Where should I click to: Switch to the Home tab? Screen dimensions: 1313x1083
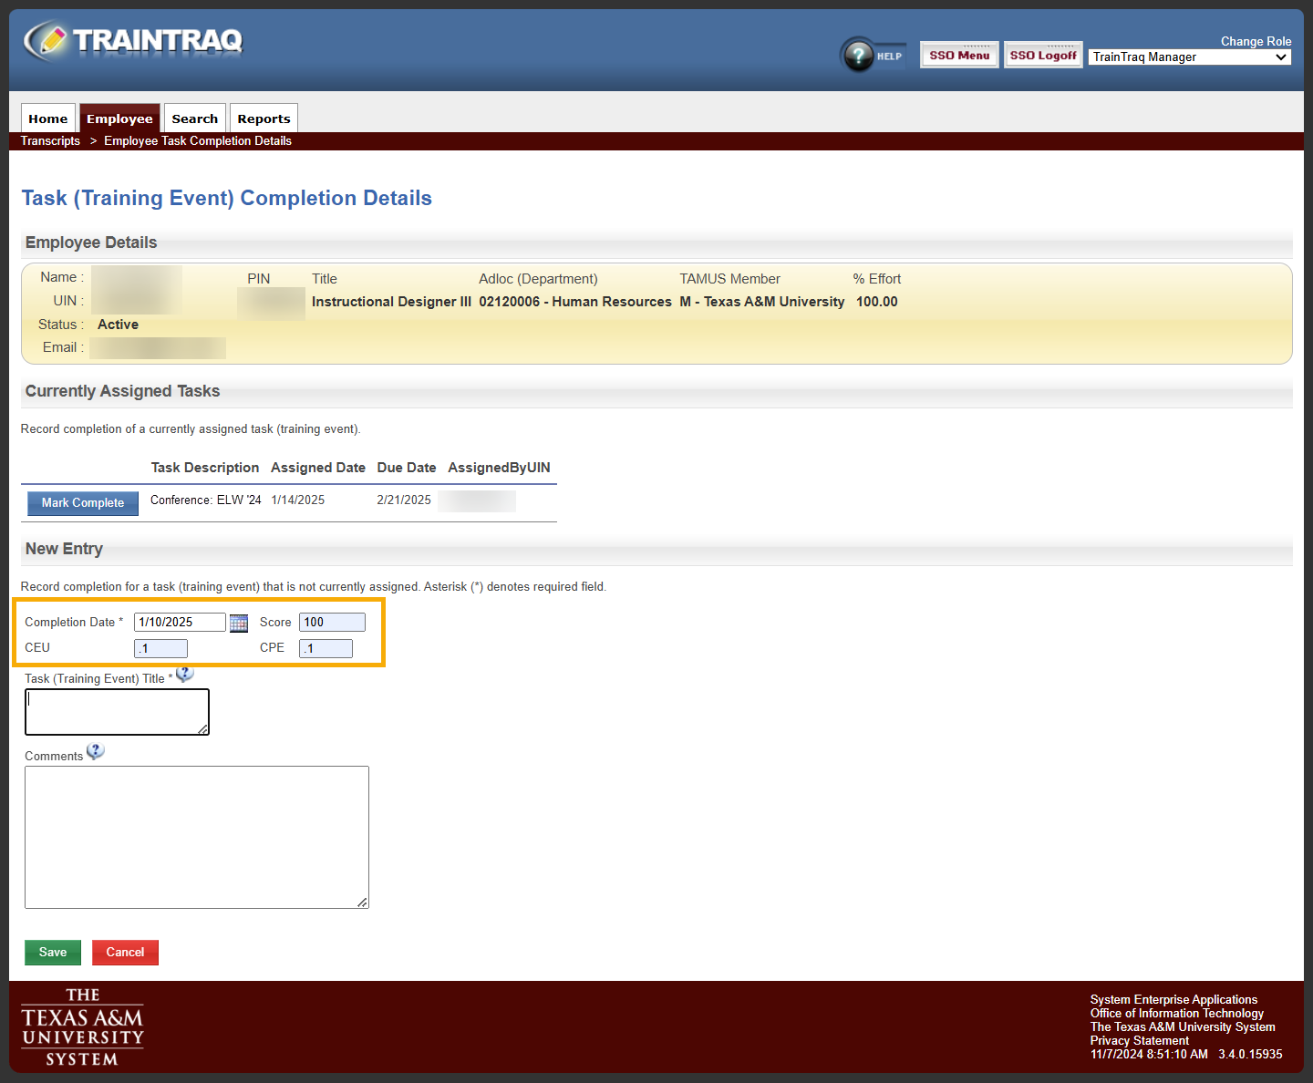point(47,118)
